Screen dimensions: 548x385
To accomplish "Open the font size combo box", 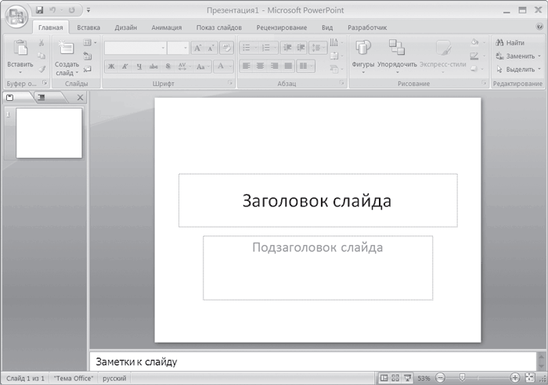I will 178,48.
